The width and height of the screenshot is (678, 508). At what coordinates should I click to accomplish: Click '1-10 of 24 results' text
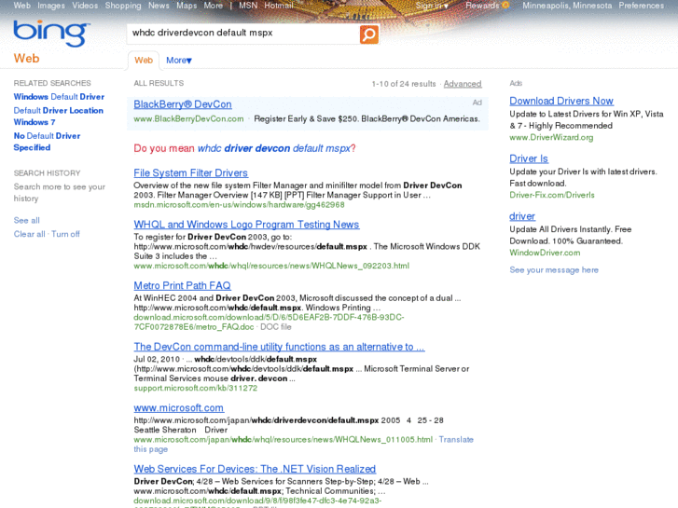(404, 84)
